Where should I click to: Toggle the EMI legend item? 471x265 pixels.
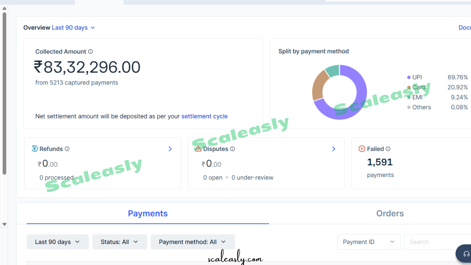417,97
